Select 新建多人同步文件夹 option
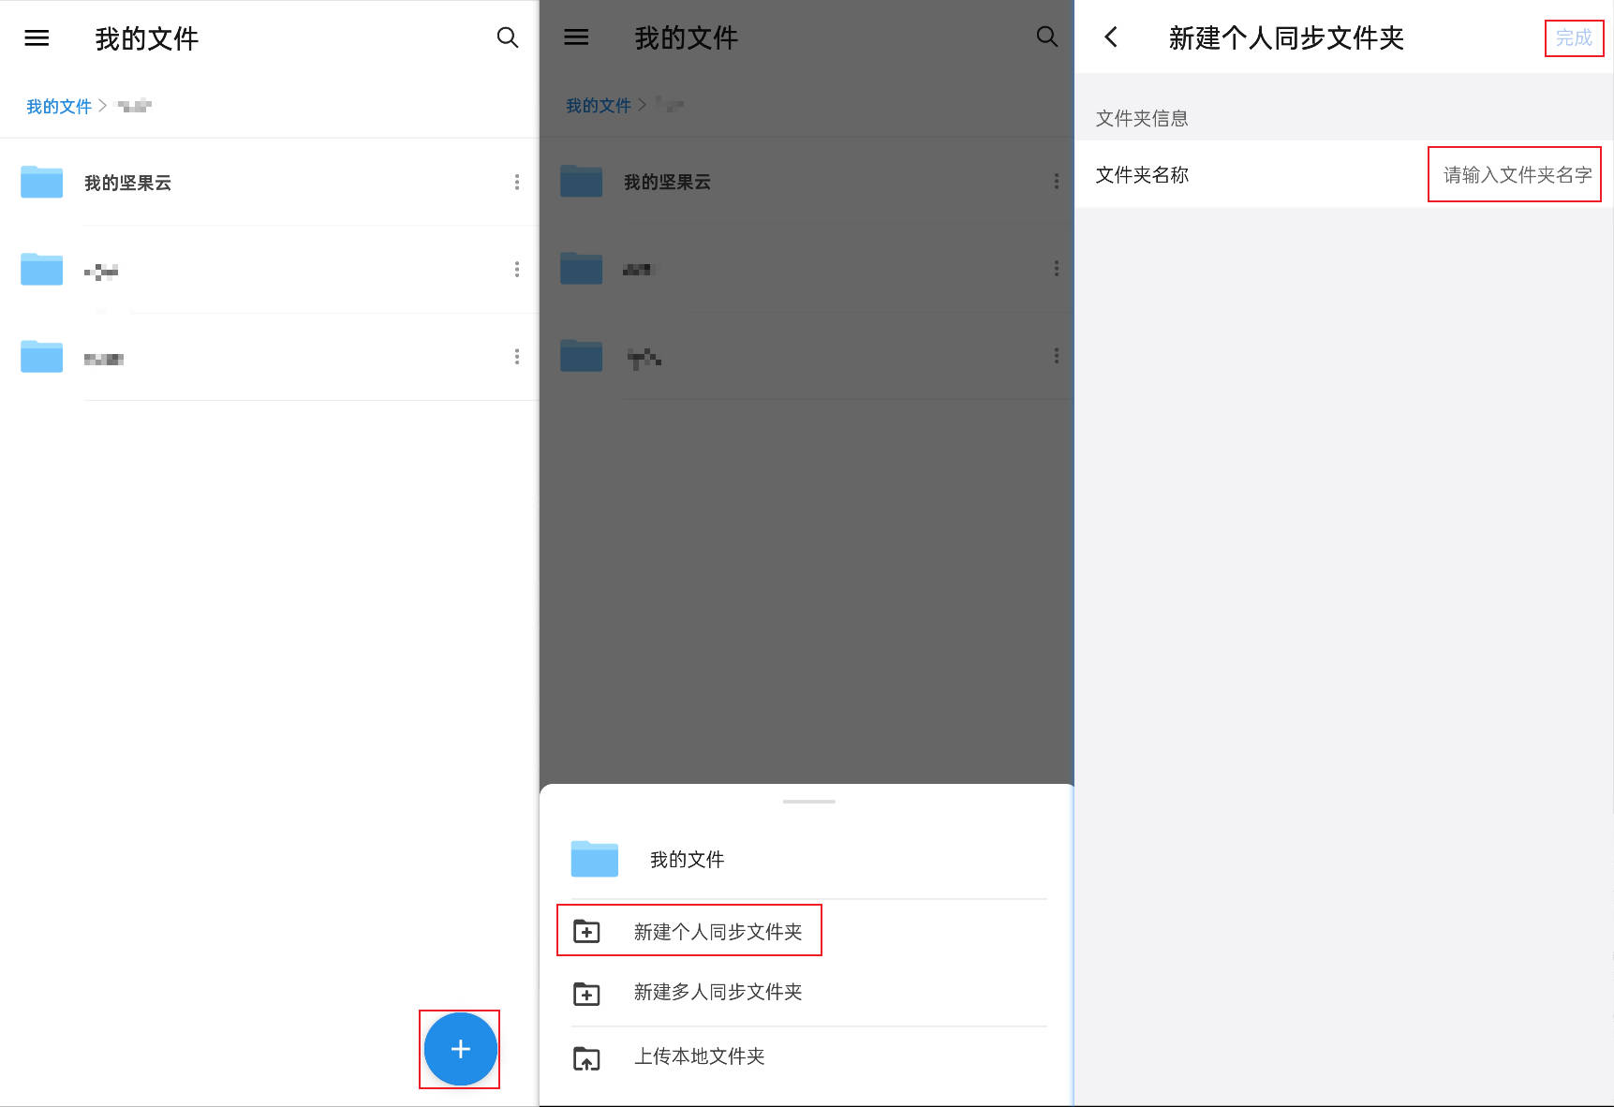The width and height of the screenshot is (1614, 1107). [x=718, y=992]
